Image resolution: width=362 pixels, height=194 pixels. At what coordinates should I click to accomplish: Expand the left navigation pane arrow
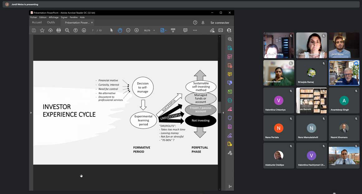click(31, 113)
